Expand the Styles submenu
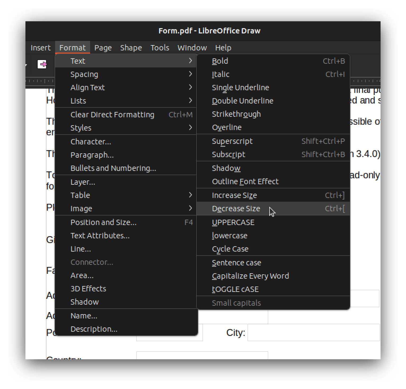This screenshot has height=389, width=406. pos(126,128)
